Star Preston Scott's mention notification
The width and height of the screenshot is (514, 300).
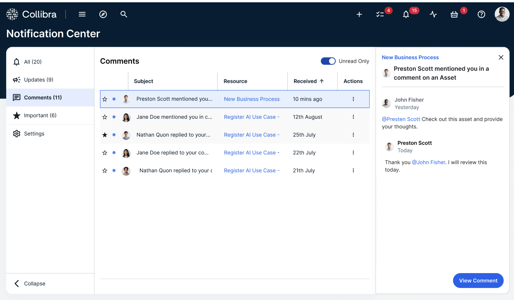pos(105,99)
